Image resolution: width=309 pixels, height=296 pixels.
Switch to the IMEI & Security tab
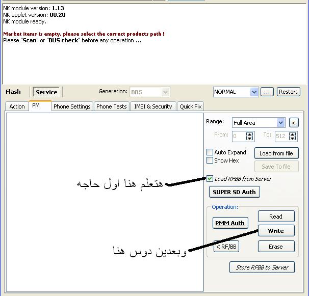point(153,106)
